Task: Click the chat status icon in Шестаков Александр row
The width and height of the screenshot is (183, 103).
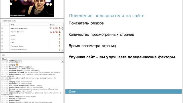Action: 53,28
